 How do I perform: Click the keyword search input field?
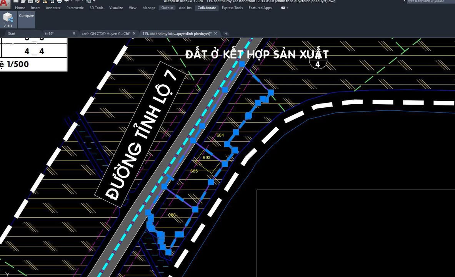click(x=429, y=1)
